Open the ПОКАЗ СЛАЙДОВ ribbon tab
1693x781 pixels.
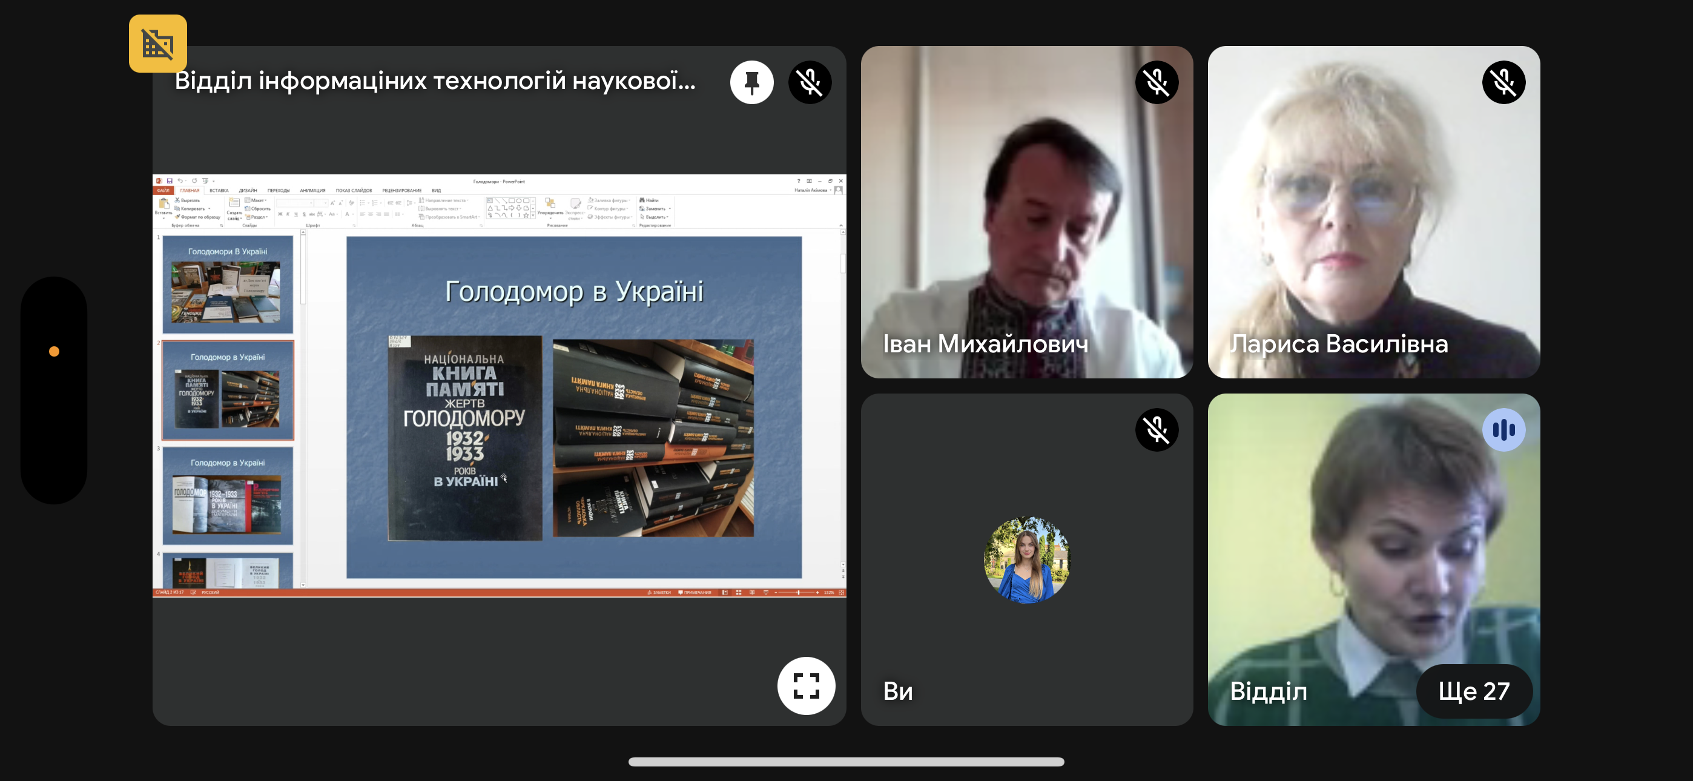coord(354,190)
